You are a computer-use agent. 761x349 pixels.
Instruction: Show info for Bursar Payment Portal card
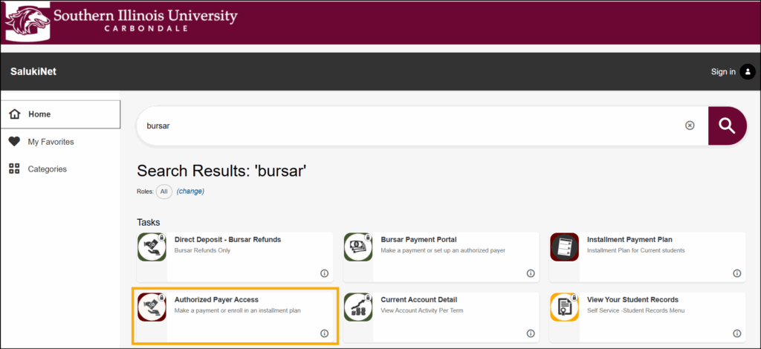pyautogui.click(x=531, y=273)
